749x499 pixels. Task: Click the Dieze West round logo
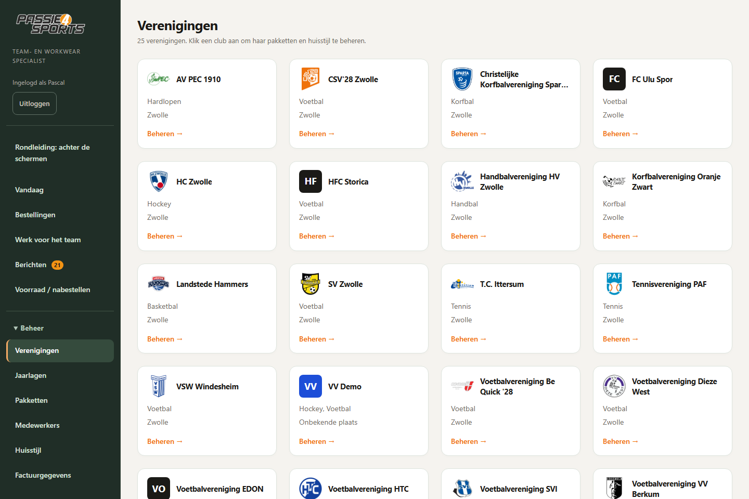[614, 386]
